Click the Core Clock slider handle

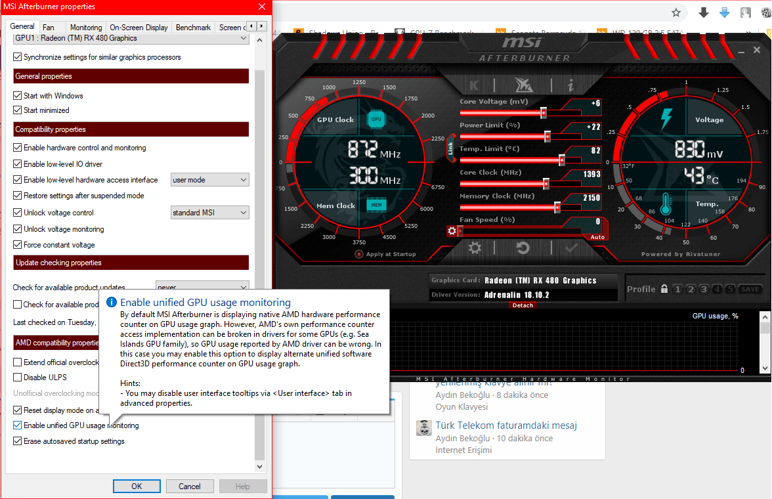point(546,184)
